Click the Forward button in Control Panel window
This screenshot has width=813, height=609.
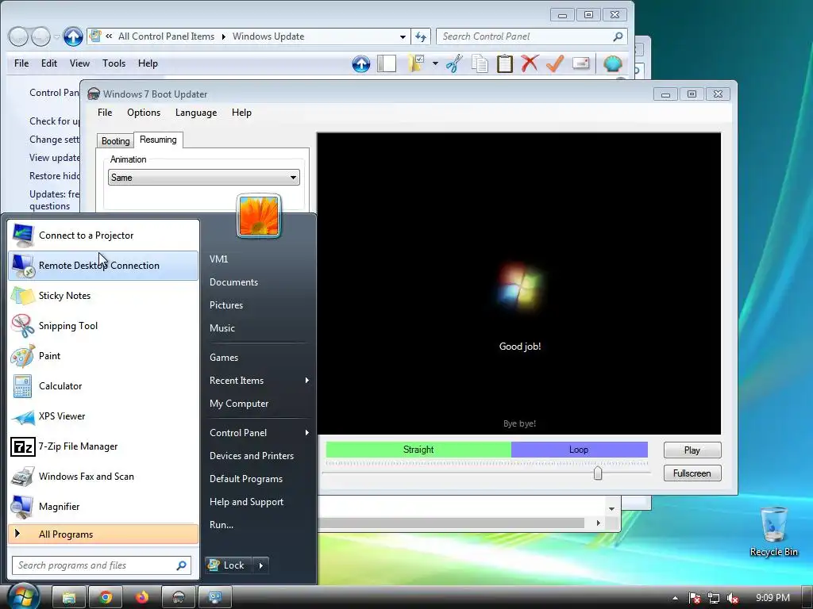pos(41,36)
